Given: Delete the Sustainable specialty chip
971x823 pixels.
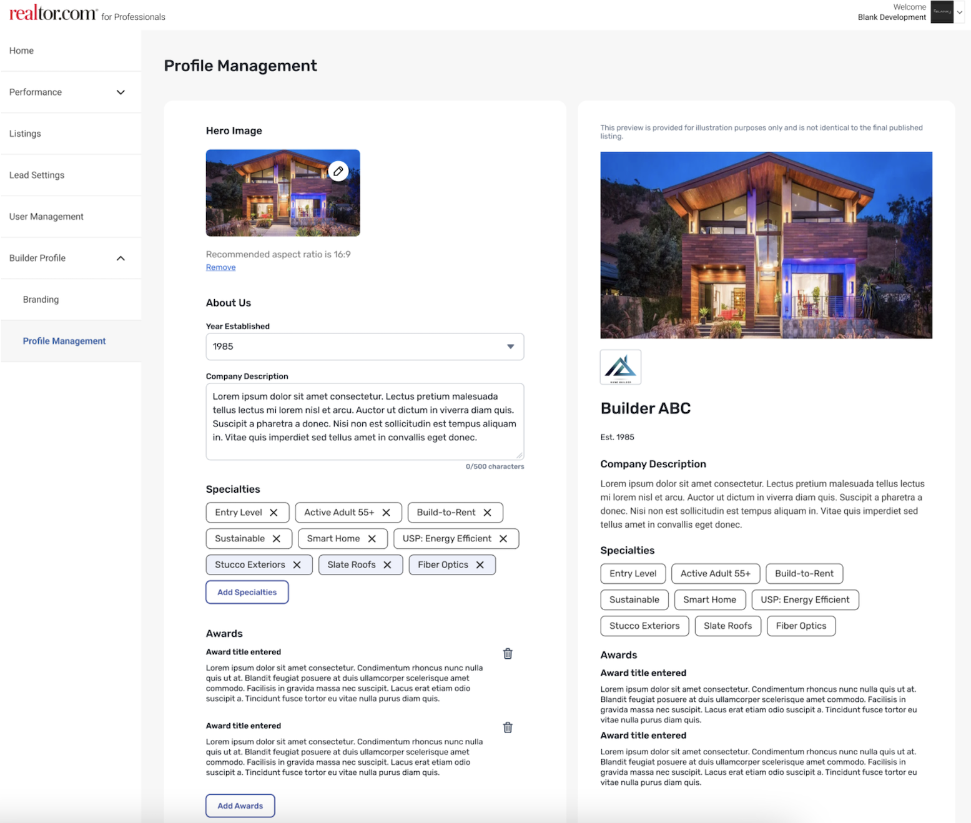Looking at the screenshot, I should click(277, 539).
